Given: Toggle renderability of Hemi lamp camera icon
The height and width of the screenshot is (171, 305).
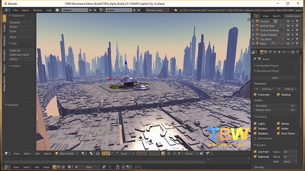Looking at the screenshot, I should click(x=297, y=44).
